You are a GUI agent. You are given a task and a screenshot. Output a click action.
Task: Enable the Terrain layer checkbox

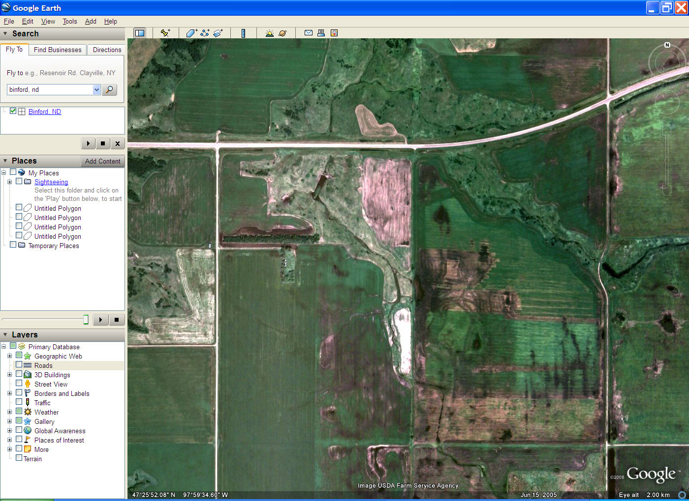[x=19, y=458]
